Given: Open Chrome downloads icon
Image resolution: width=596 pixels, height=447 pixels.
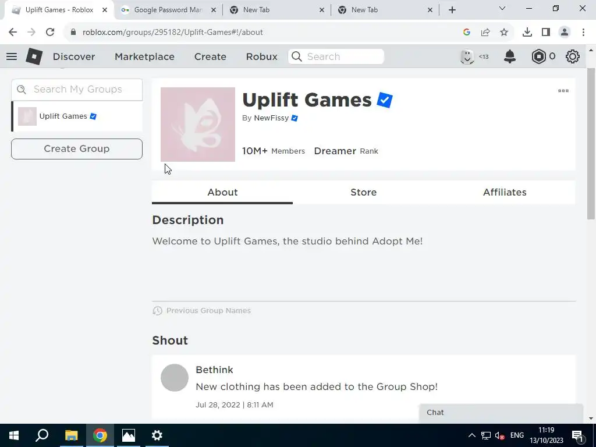Looking at the screenshot, I should click(x=527, y=33).
